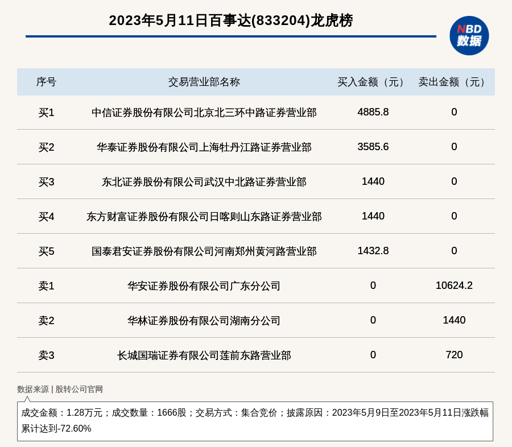Click the 成交金额 summary note box
This screenshot has width=512, height=447.
pyautogui.click(x=255, y=421)
